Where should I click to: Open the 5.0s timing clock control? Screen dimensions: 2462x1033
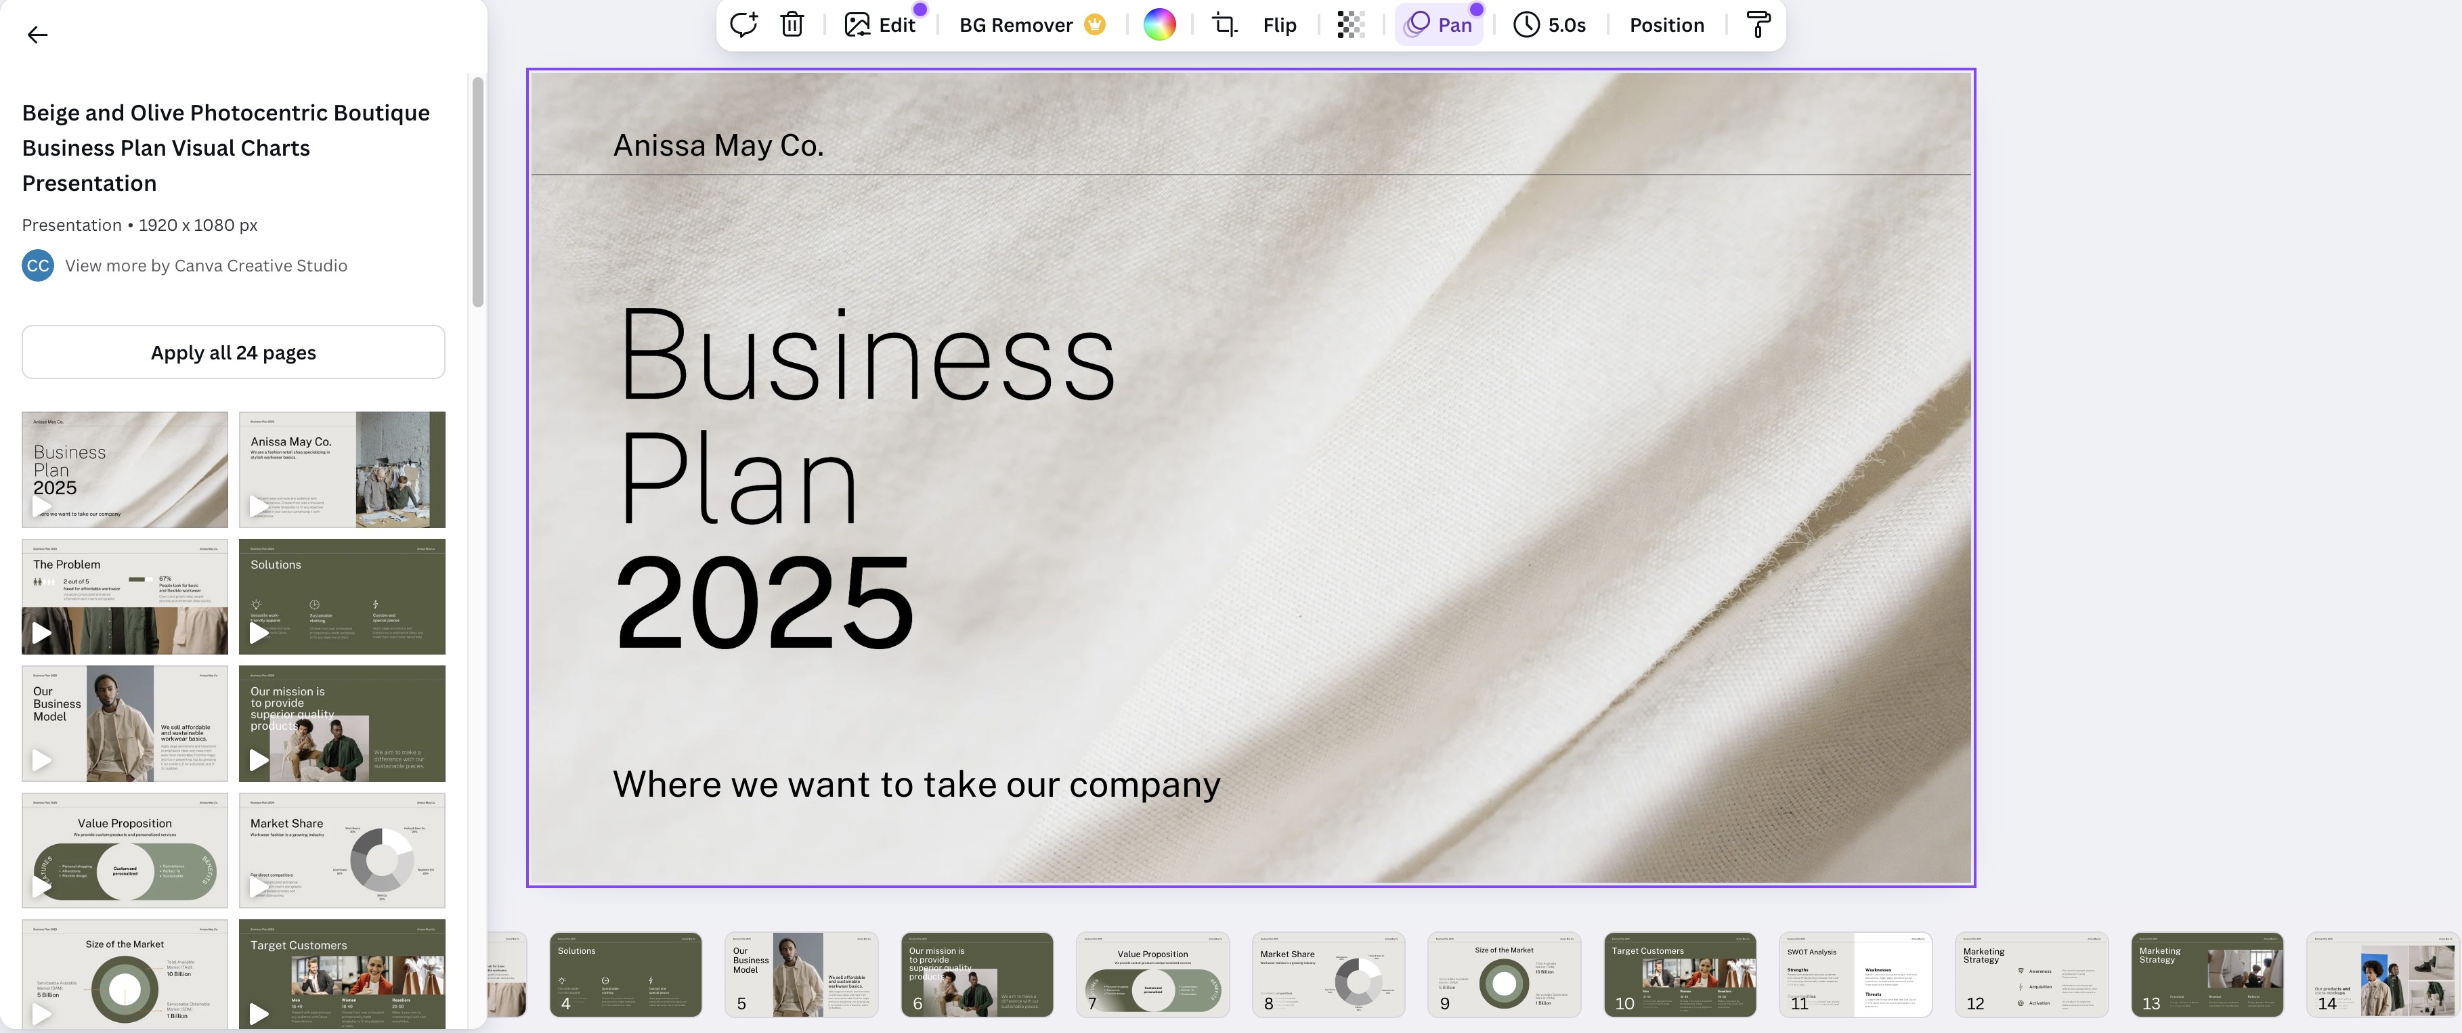pos(1549,25)
